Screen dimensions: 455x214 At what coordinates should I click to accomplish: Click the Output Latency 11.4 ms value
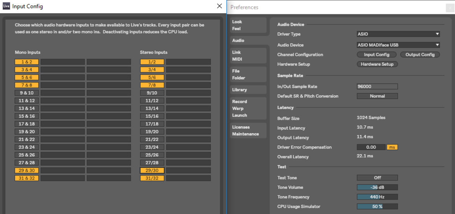click(365, 137)
